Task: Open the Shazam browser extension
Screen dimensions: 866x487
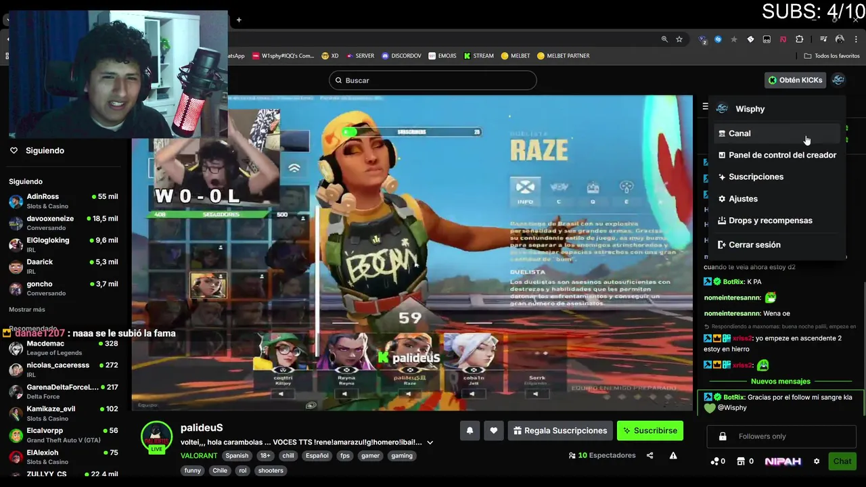Action: (x=718, y=39)
